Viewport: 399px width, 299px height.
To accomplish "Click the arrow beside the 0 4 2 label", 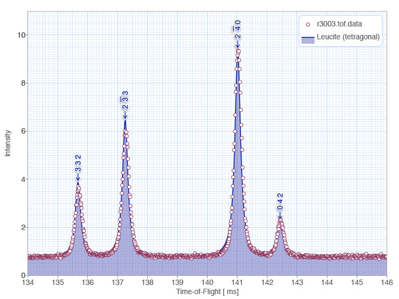I will click(280, 215).
